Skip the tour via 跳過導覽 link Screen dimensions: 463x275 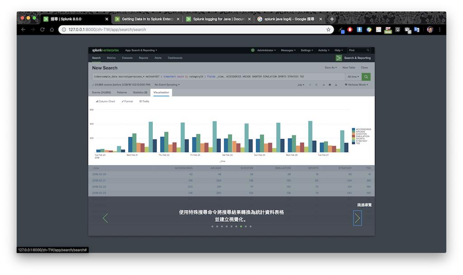pyautogui.click(x=364, y=205)
